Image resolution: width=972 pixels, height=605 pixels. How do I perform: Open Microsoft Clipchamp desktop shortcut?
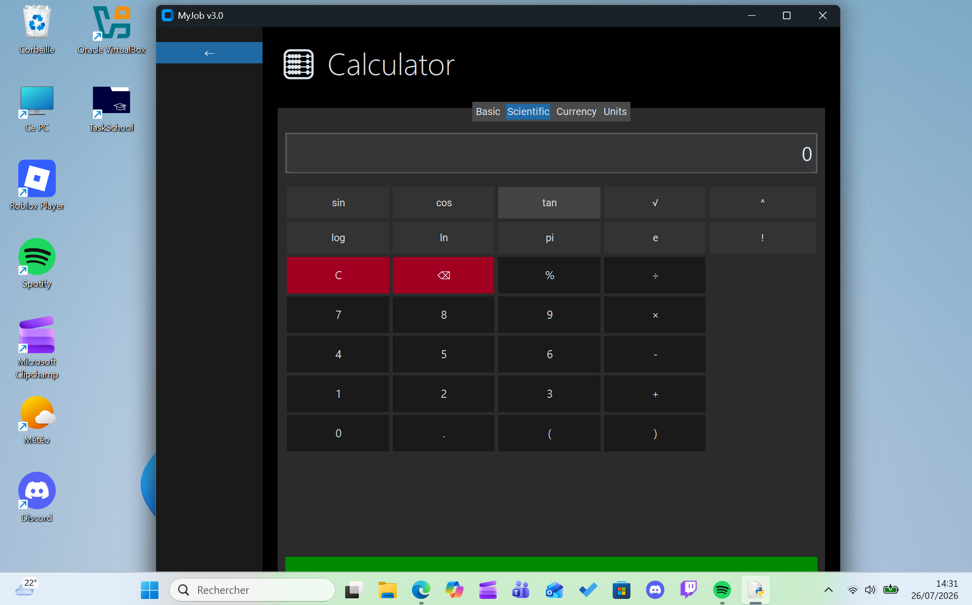pyautogui.click(x=36, y=348)
